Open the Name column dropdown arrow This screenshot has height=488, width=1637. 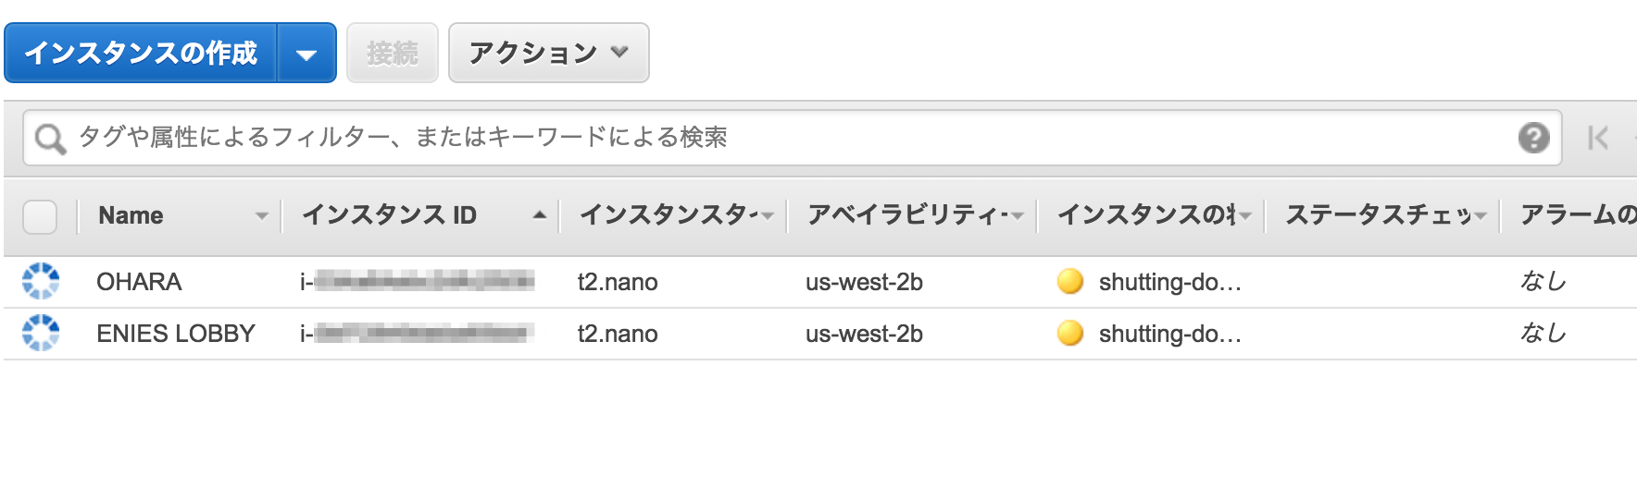pyautogui.click(x=261, y=216)
